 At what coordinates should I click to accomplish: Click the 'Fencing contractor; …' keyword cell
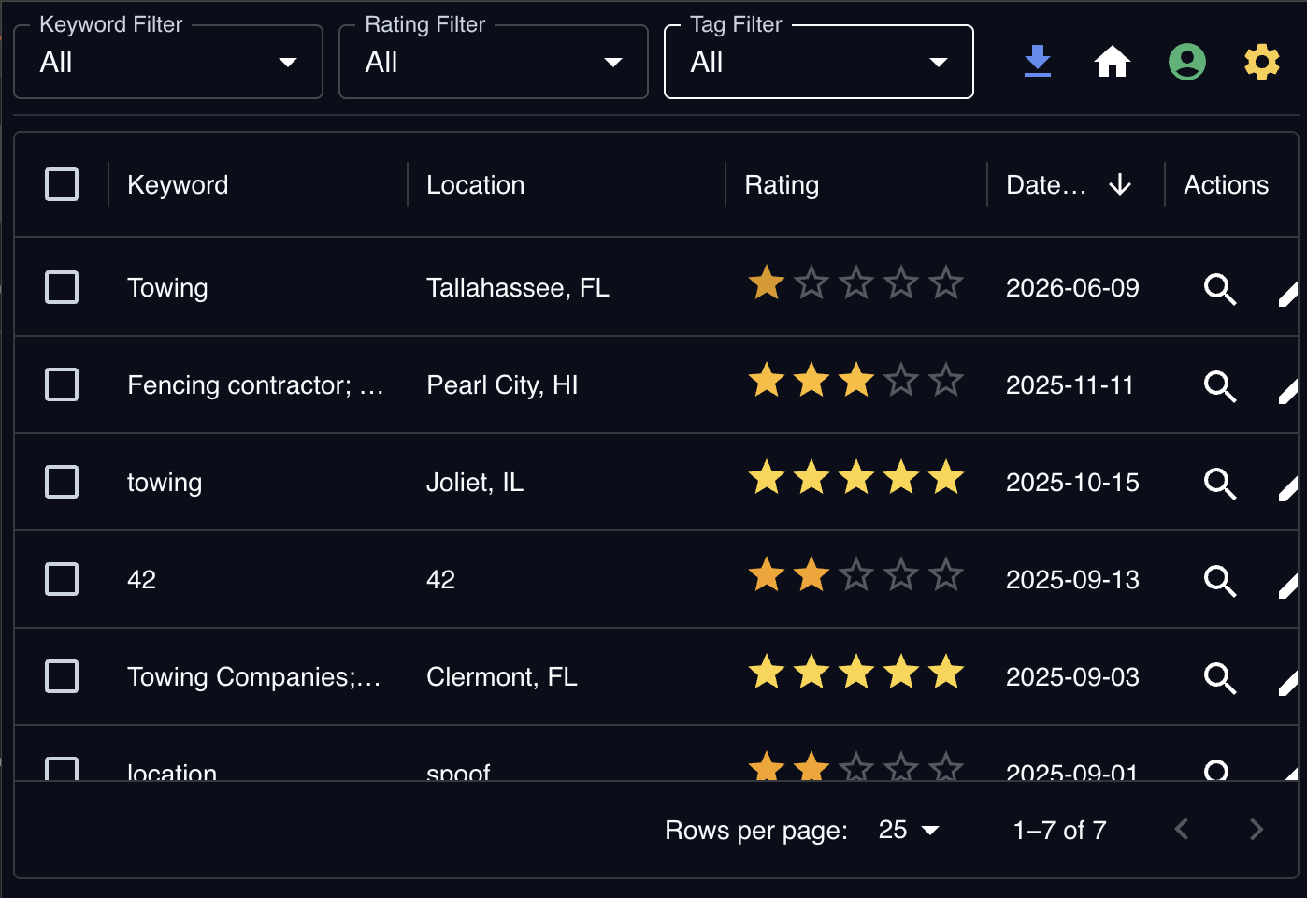pos(255,385)
